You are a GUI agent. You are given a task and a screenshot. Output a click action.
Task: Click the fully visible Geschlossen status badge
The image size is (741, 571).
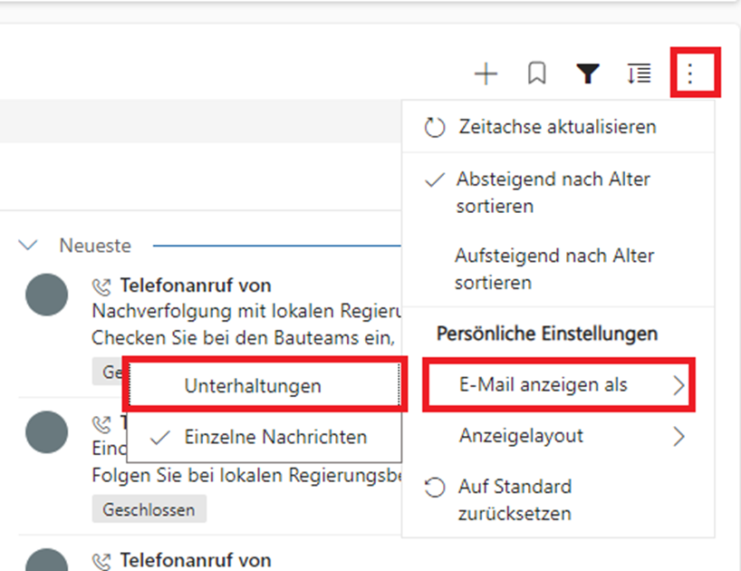pos(149,509)
